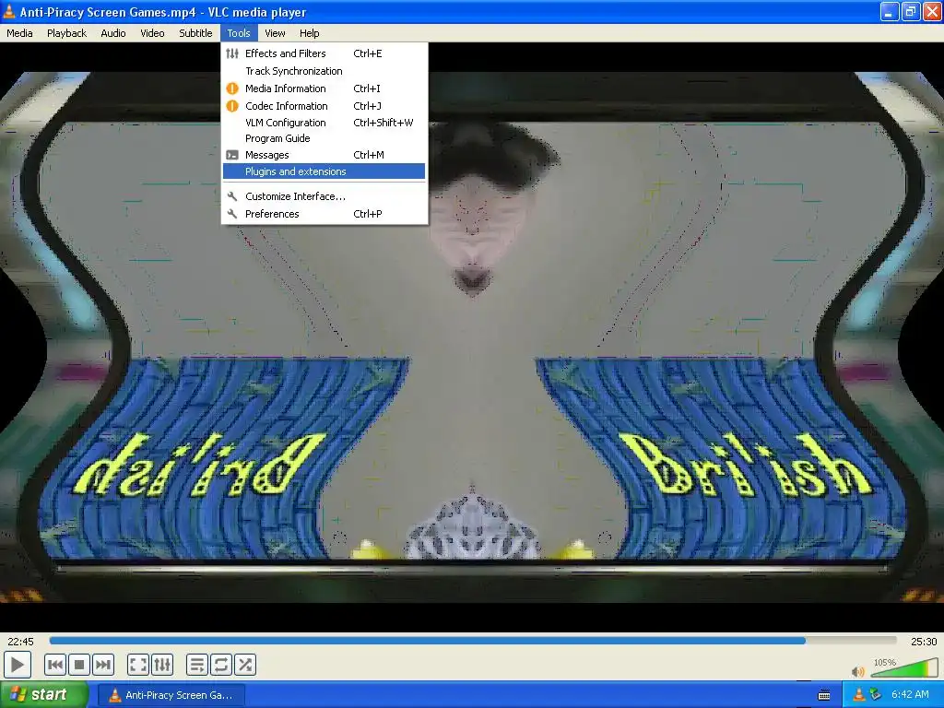The height and width of the screenshot is (708, 944).
Task: Stop playback with the stop button
Action: pos(79,666)
